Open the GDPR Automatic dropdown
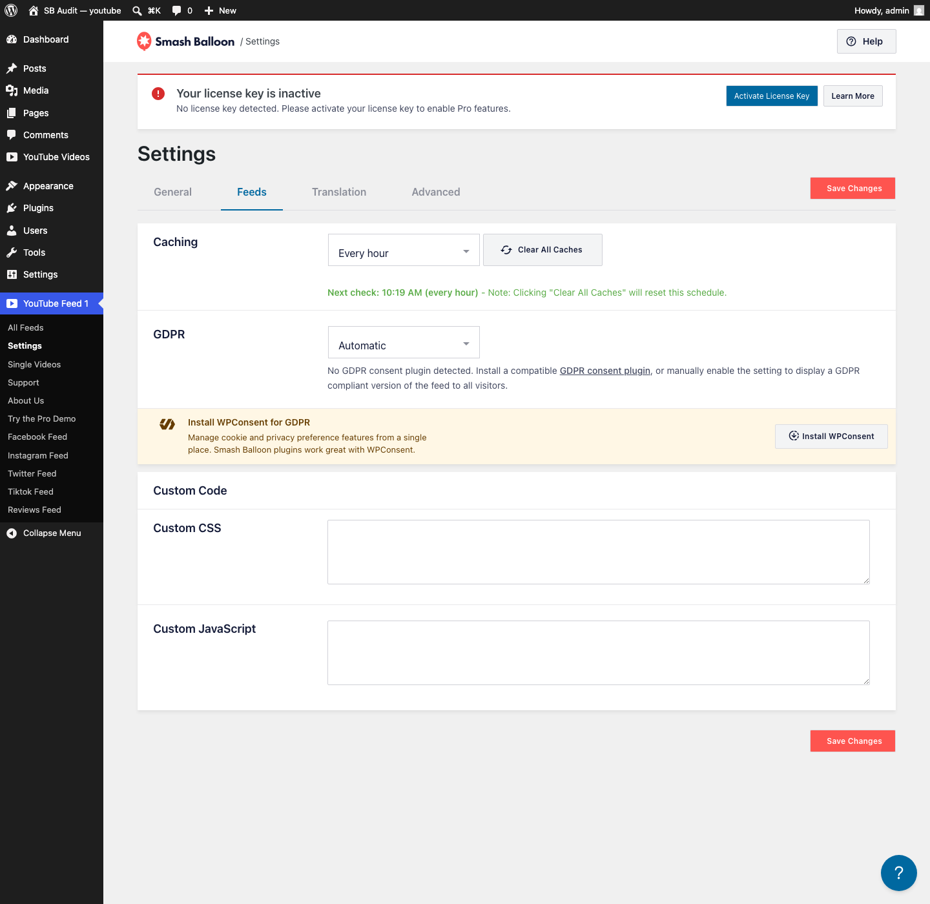 click(x=404, y=342)
